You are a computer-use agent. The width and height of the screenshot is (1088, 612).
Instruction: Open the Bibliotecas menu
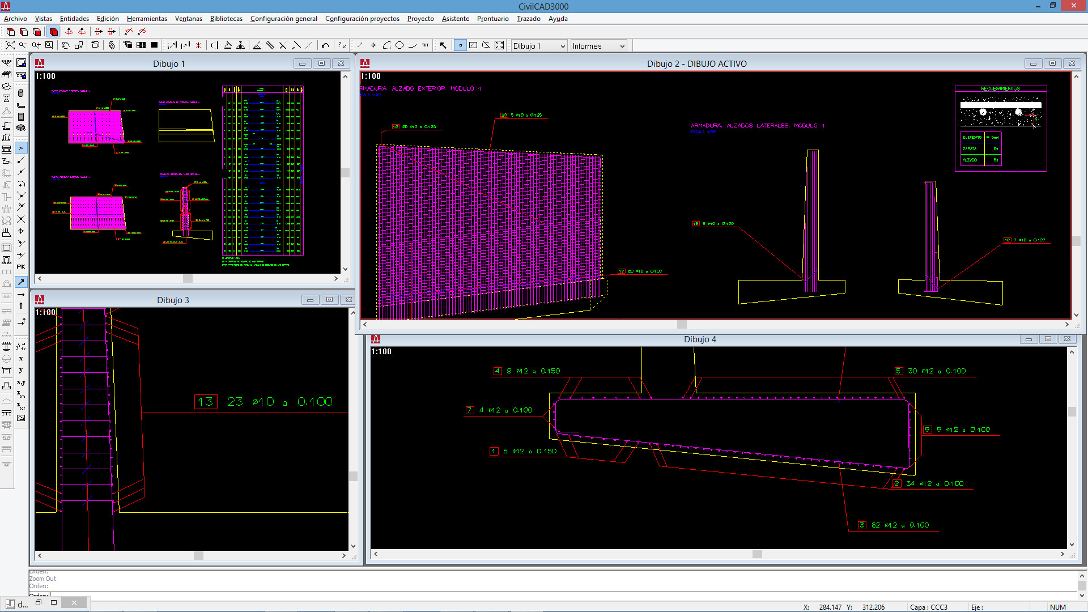[226, 19]
